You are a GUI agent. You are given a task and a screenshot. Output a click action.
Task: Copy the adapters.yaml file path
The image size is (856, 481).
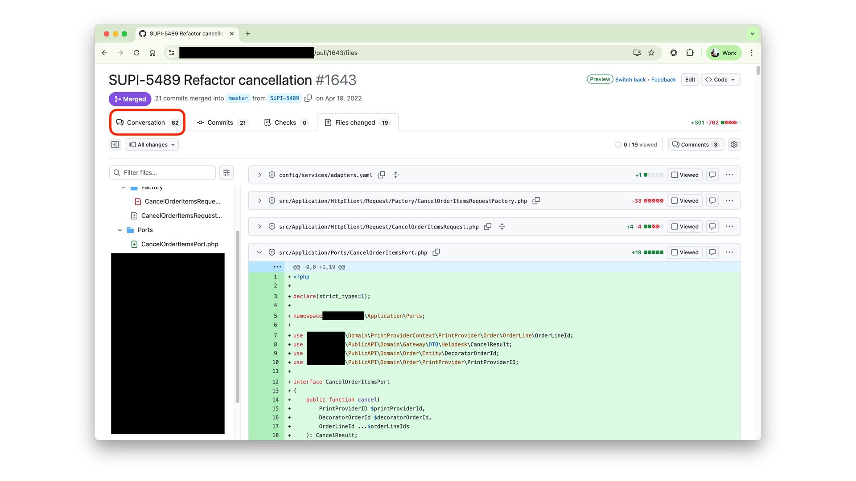pyautogui.click(x=382, y=175)
